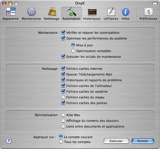The width and height of the screenshot is (160, 149).
Task: Select the Automation hammer icon
Action: point(71,14)
